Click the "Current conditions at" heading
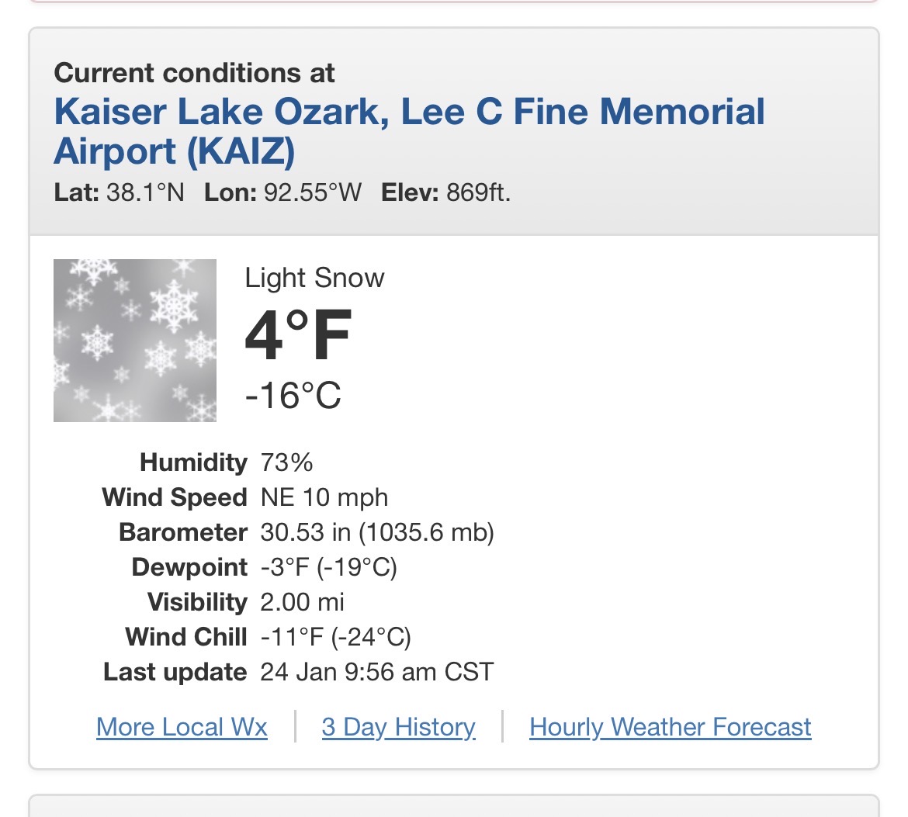This screenshot has height=817, width=908. point(194,73)
